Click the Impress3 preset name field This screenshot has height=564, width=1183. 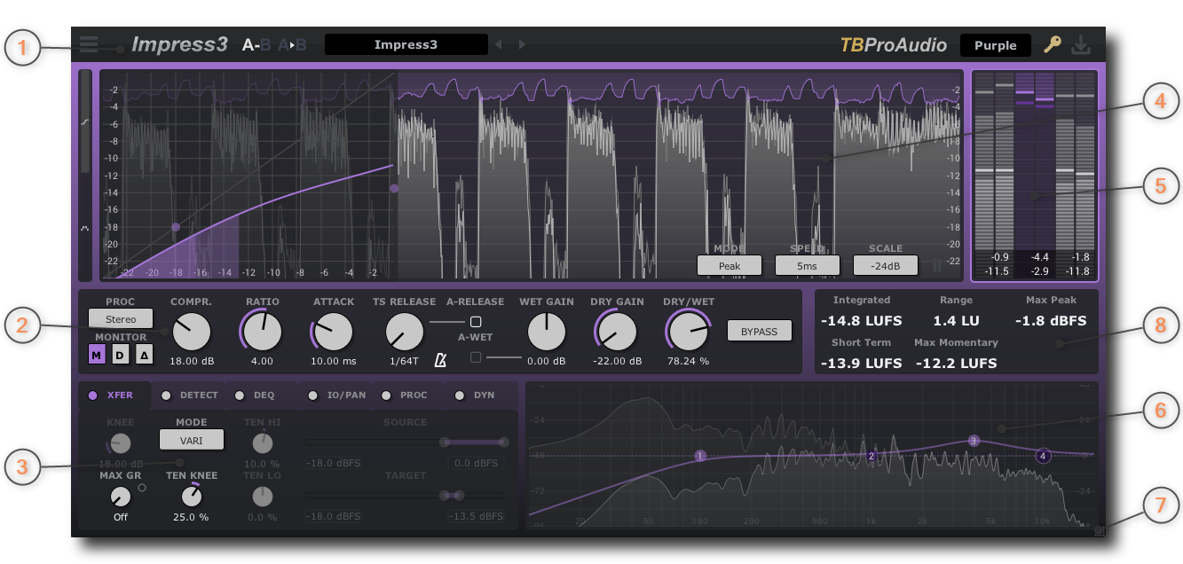[x=406, y=43]
